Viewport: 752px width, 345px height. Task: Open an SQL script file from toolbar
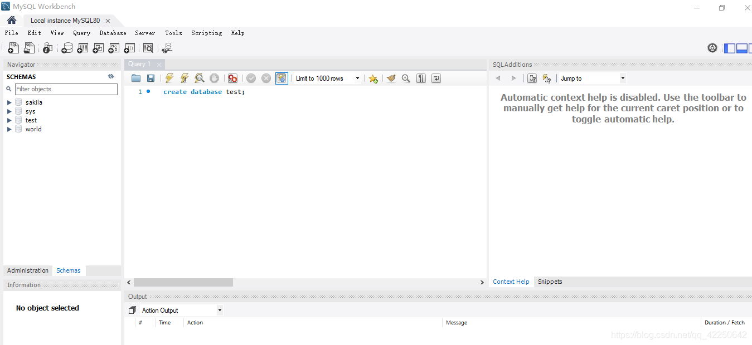click(x=29, y=48)
